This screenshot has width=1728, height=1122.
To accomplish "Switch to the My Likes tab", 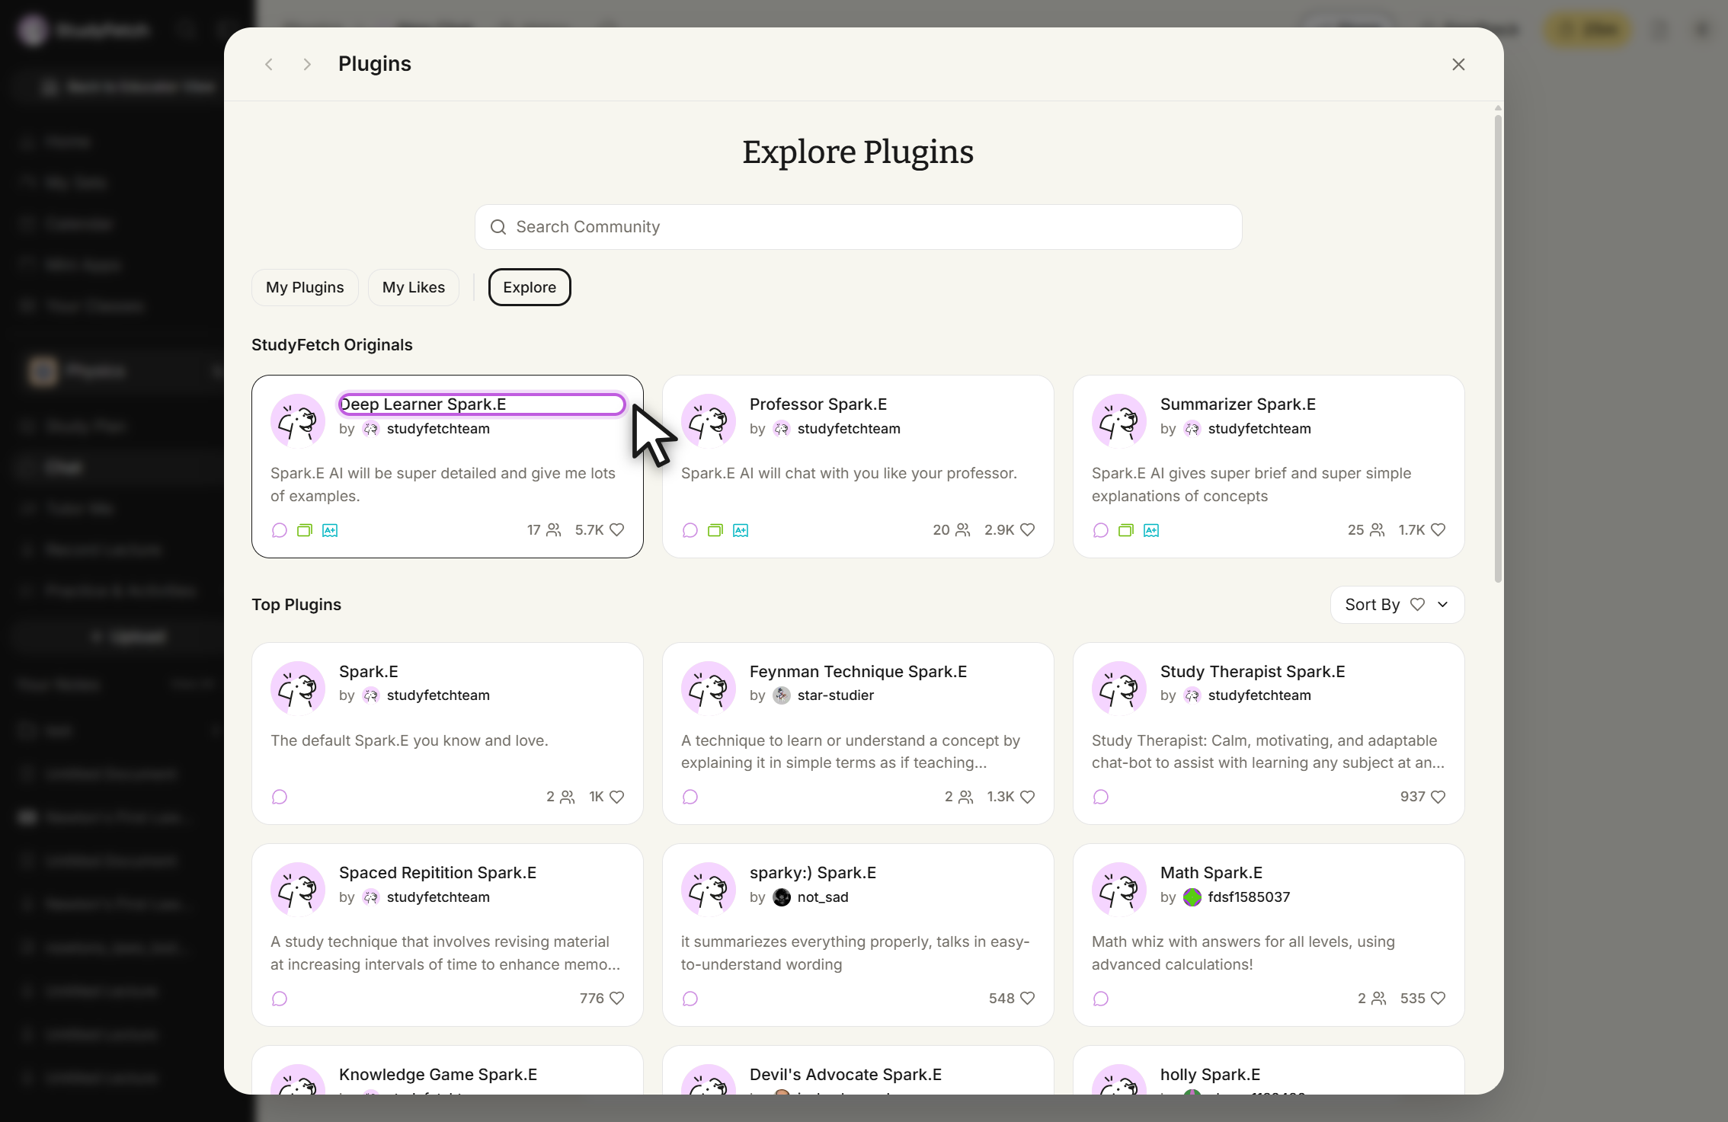I will (414, 287).
